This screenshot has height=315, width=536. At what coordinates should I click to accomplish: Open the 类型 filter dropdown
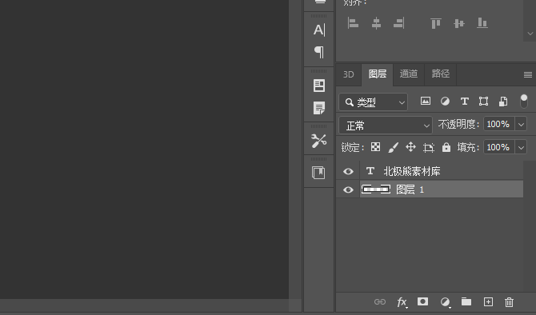pos(374,102)
